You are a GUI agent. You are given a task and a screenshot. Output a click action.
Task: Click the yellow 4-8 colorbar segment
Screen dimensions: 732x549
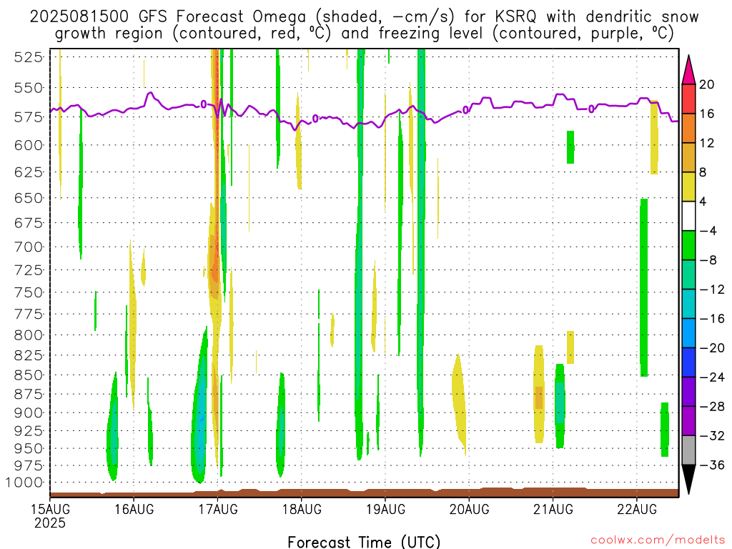coord(688,187)
